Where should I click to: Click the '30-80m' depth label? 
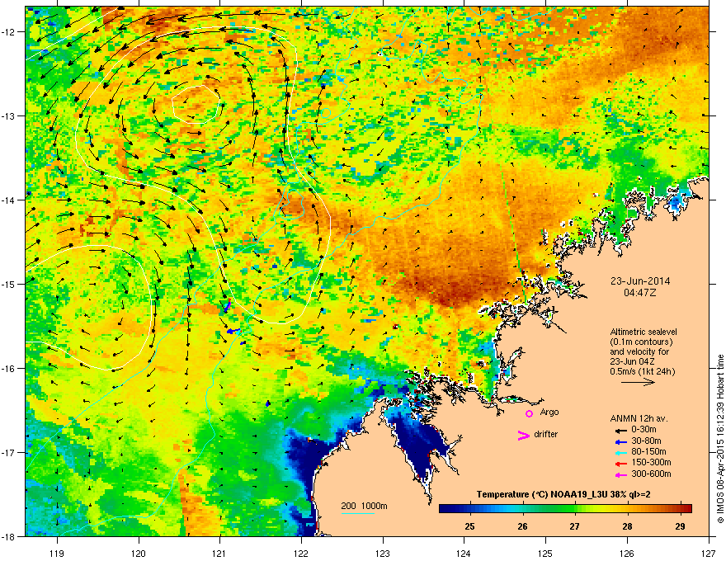(646, 441)
